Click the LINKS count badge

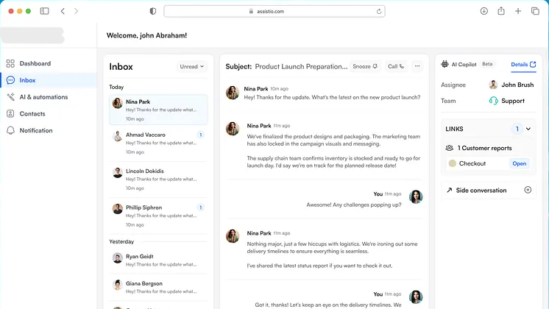[x=517, y=129]
